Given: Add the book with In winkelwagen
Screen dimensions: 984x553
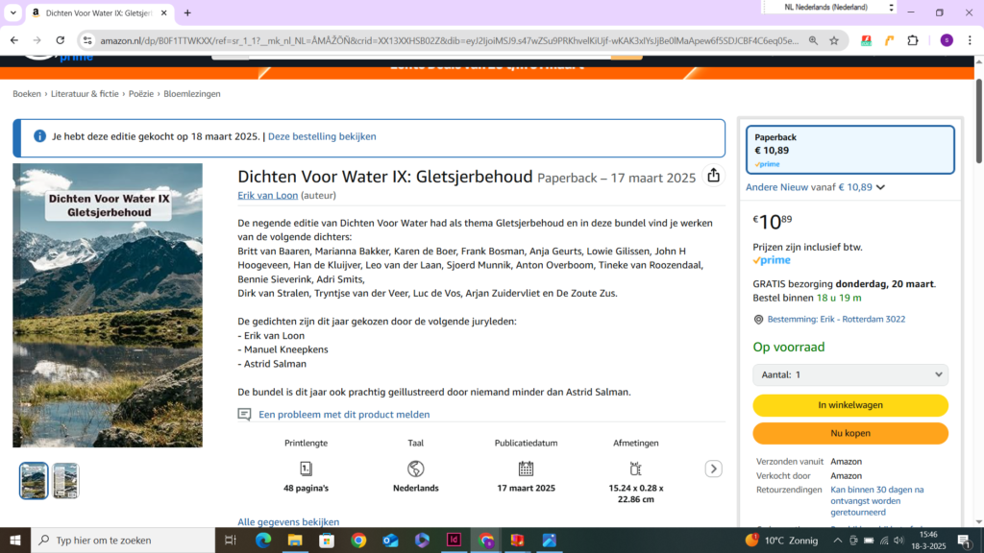Looking at the screenshot, I should 850,405.
